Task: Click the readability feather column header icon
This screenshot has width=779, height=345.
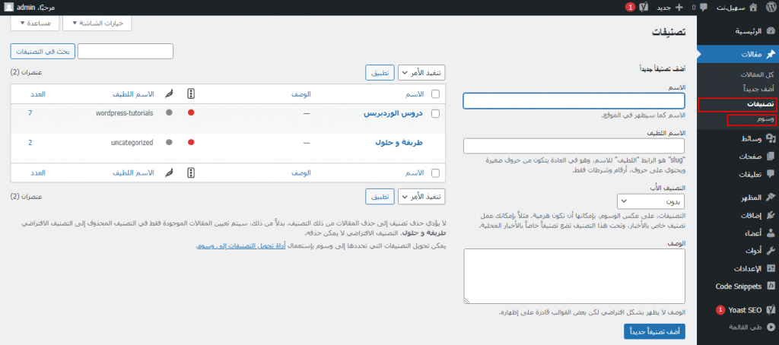Action: pyautogui.click(x=169, y=94)
